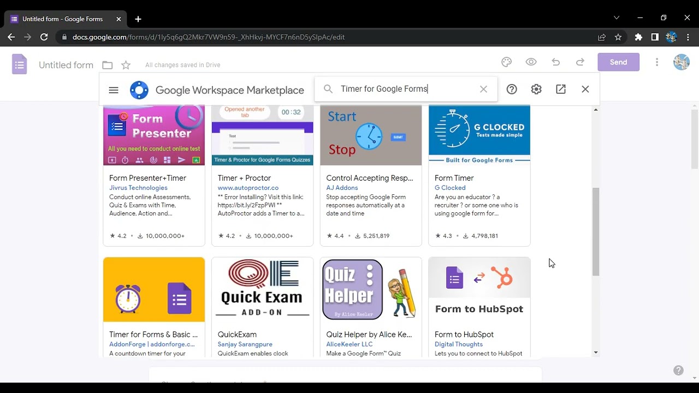Open the Control Accepting Responses thumbnail

tap(371, 135)
